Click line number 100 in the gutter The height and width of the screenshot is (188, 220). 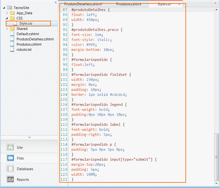pyautogui.click(x=64, y=75)
